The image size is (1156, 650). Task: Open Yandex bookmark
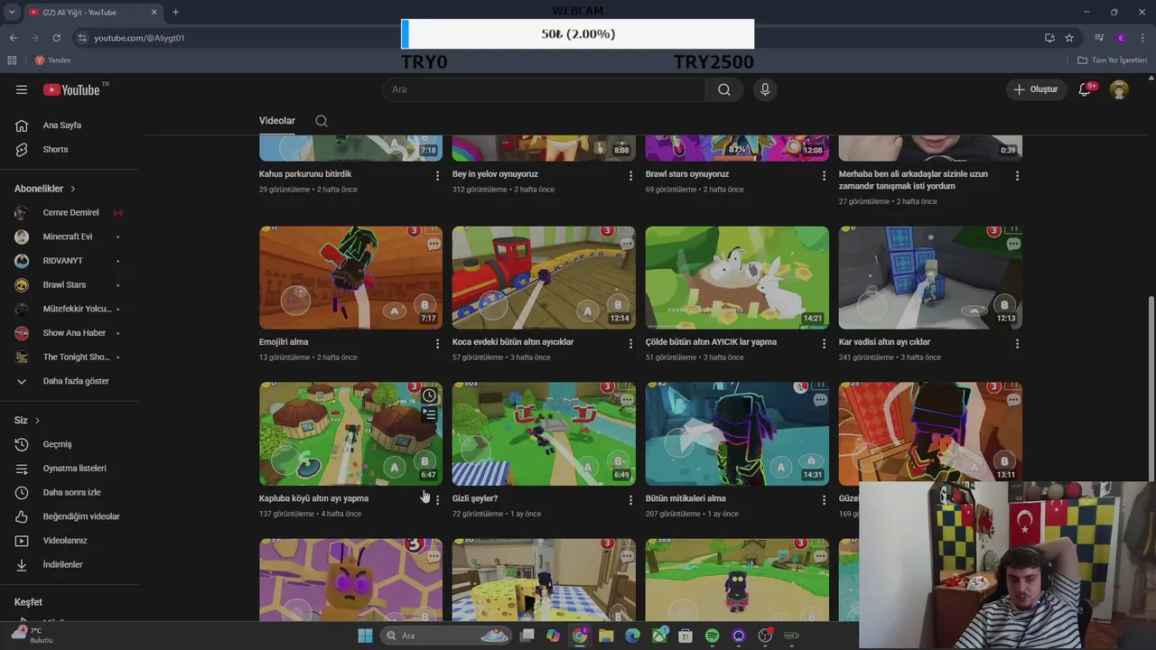pyautogui.click(x=52, y=60)
